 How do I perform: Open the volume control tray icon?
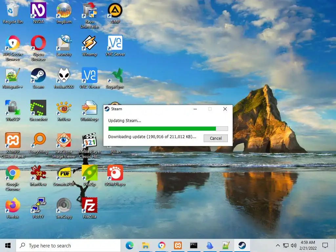coord(294,245)
